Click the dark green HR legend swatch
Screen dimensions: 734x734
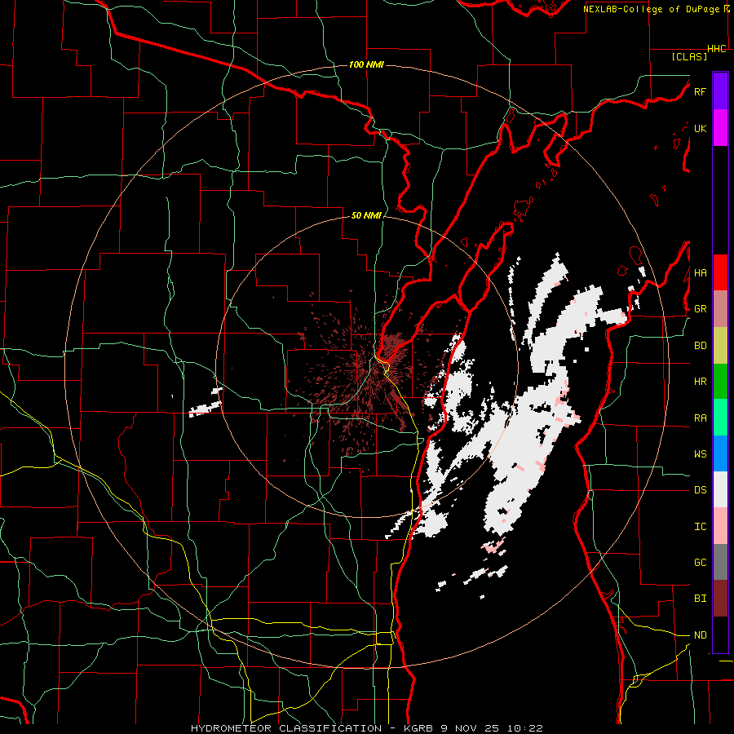(720, 382)
